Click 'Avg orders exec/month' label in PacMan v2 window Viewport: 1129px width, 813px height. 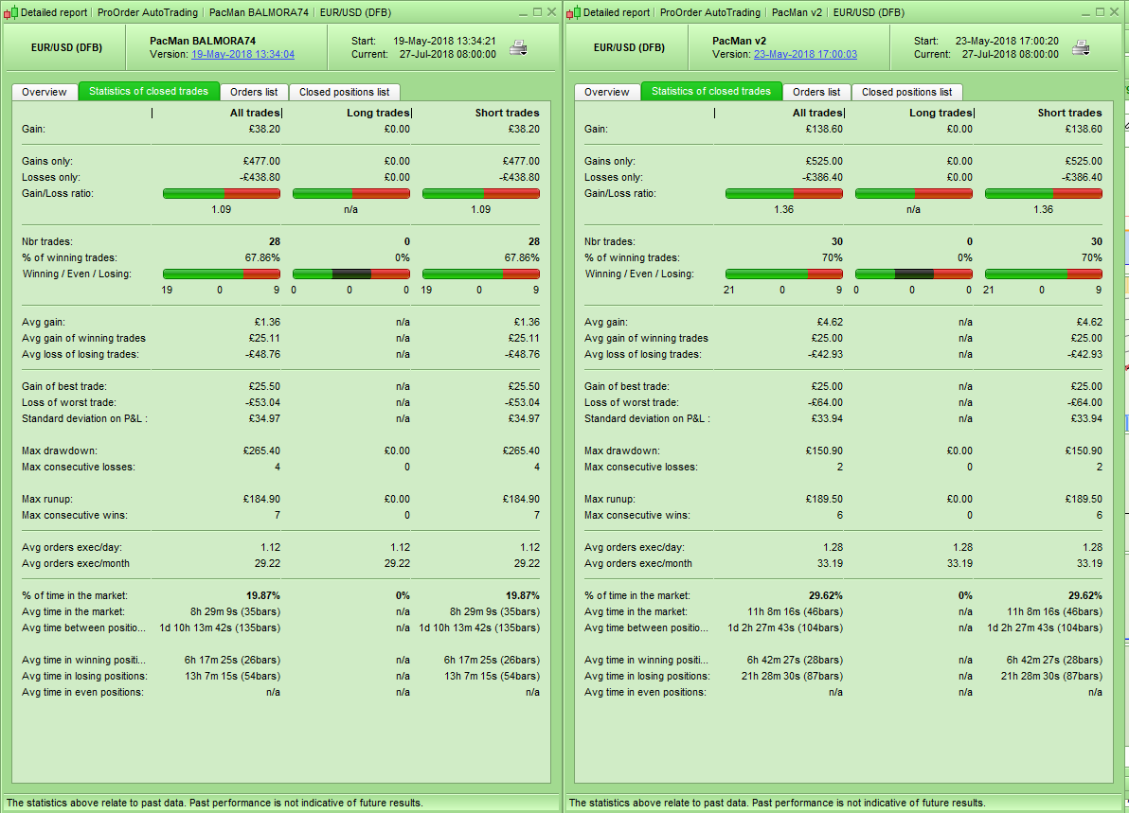[x=638, y=563]
